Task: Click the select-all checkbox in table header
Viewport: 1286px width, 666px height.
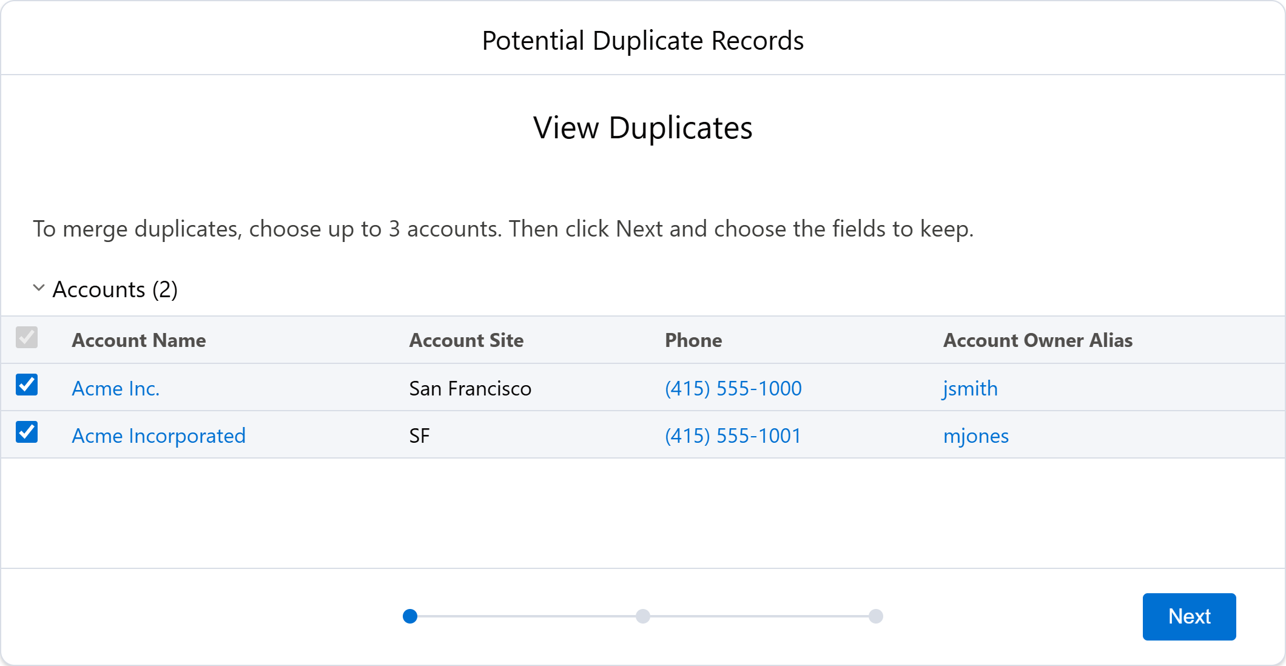Action: pyautogui.click(x=27, y=338)
